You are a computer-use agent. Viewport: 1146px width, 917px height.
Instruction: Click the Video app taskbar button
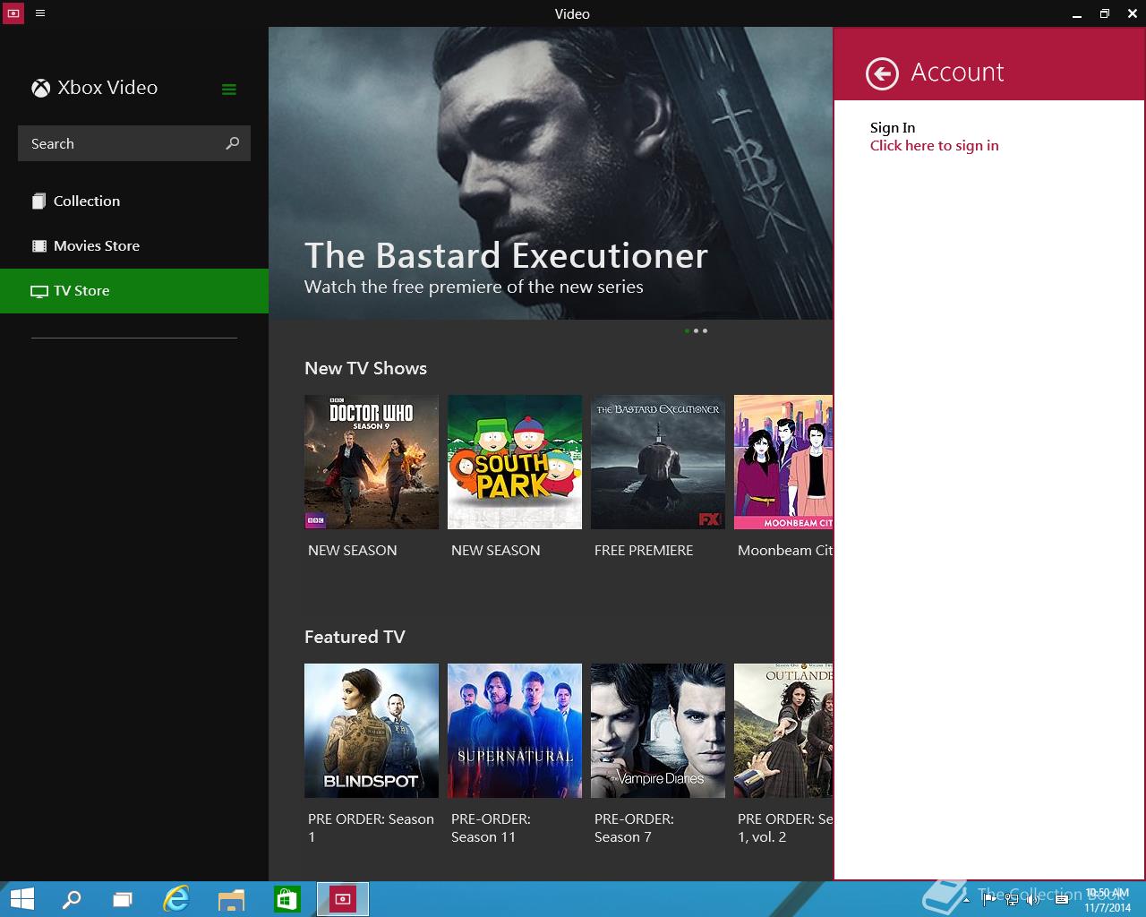(343, 899)
